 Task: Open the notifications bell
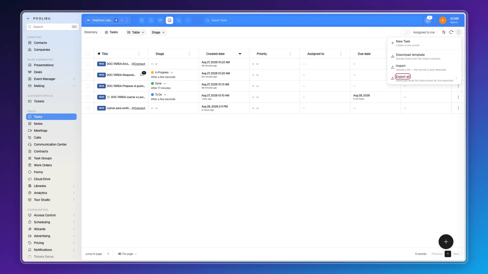pos(428,20)
